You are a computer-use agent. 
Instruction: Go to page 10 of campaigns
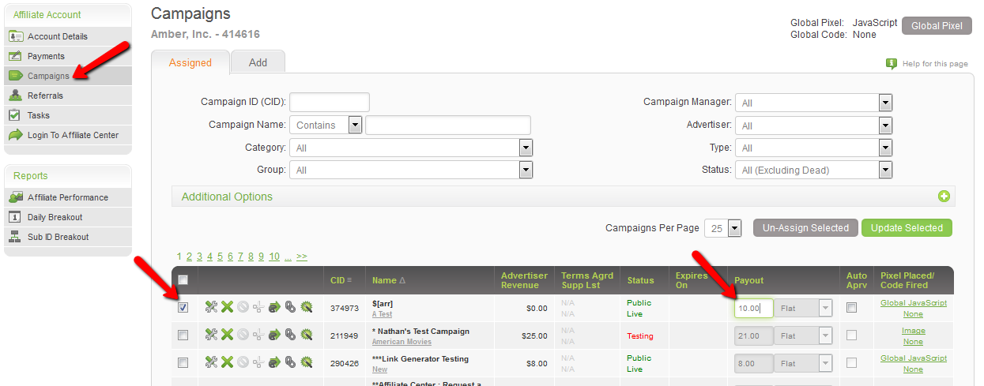pyautogui.click(x=274, y=257)
